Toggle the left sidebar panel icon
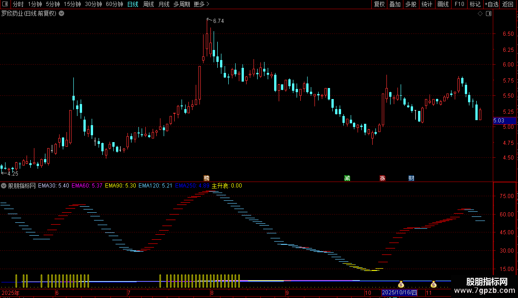The image size is (518, 298). [5, 4]
